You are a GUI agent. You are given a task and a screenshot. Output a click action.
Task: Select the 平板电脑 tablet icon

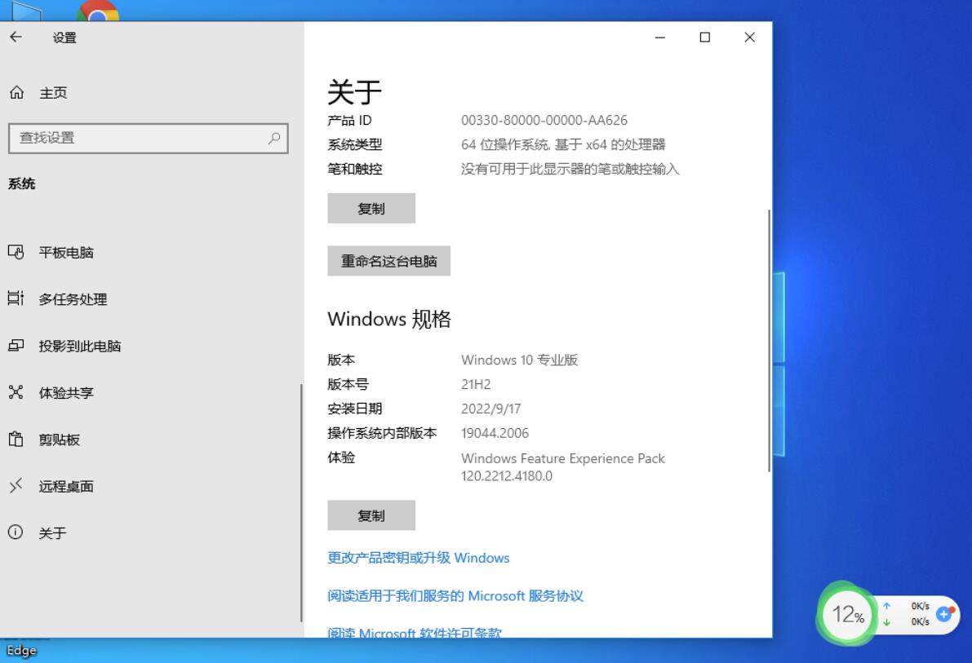(16, 252)
